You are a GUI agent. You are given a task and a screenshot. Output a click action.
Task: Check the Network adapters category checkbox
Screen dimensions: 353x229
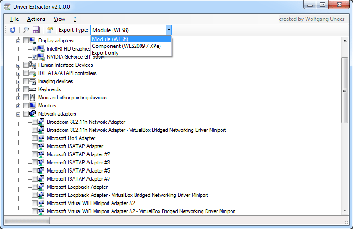coord(26,114)
